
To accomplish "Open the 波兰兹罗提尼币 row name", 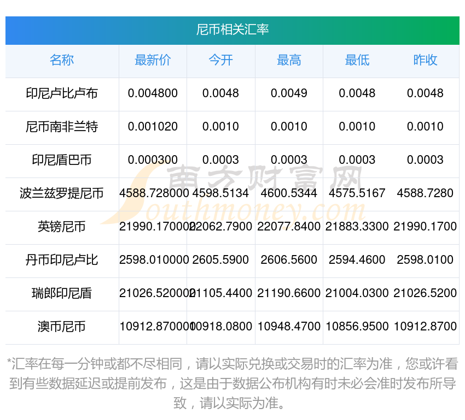I will coord(62,193).
